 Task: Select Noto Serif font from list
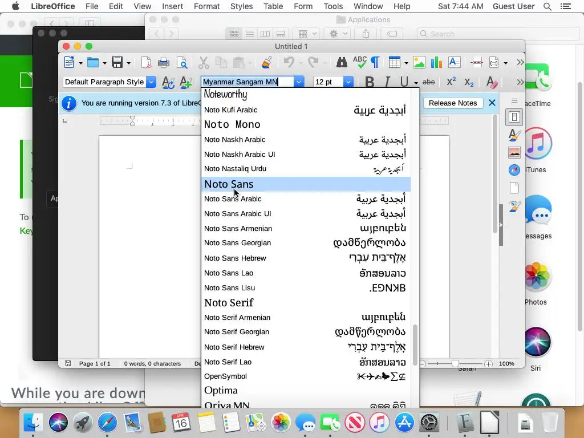click(x=306, y=302)
